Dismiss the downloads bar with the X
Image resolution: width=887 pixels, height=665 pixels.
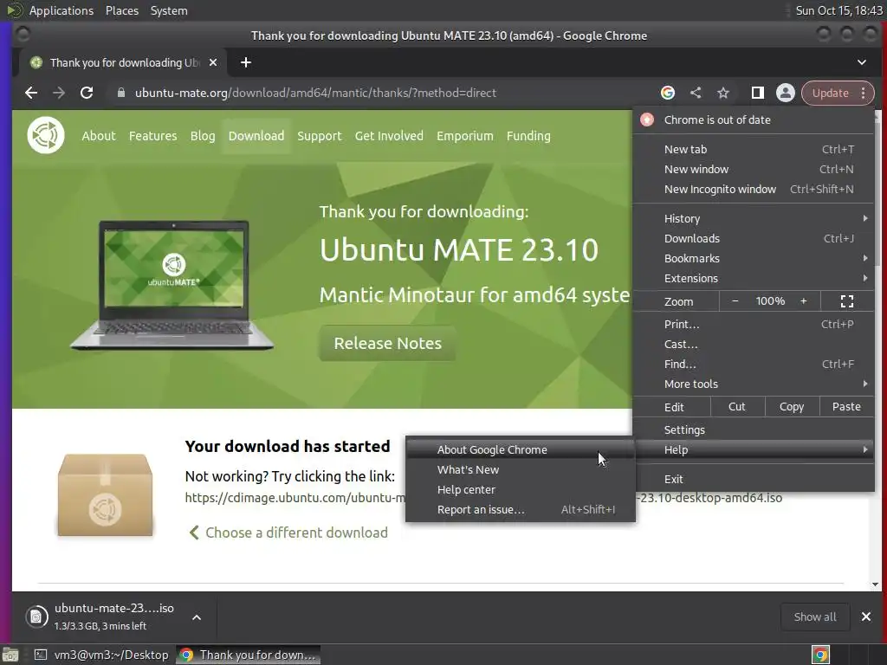(x=866, y=617)
